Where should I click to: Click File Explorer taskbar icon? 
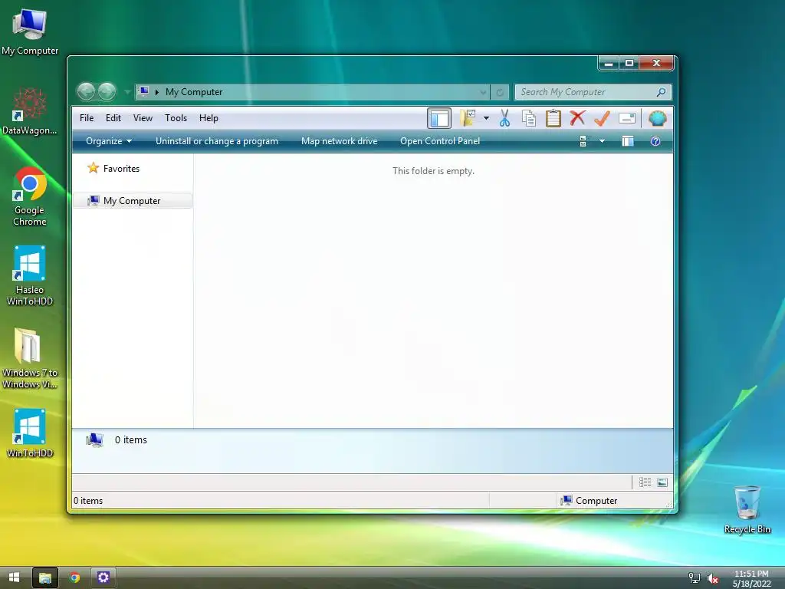coord(45,577)
